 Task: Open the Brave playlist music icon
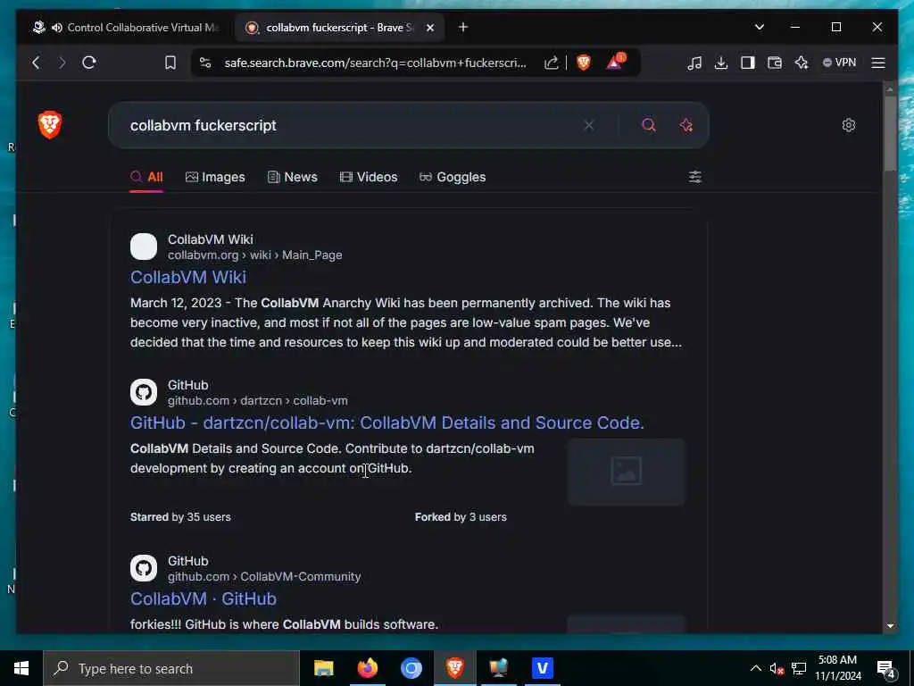click(694, 63)
